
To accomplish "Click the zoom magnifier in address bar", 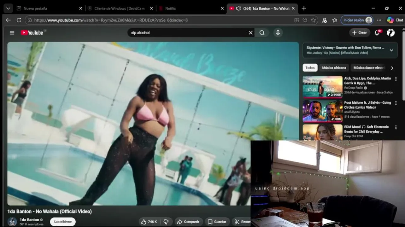I will (305, 20).
